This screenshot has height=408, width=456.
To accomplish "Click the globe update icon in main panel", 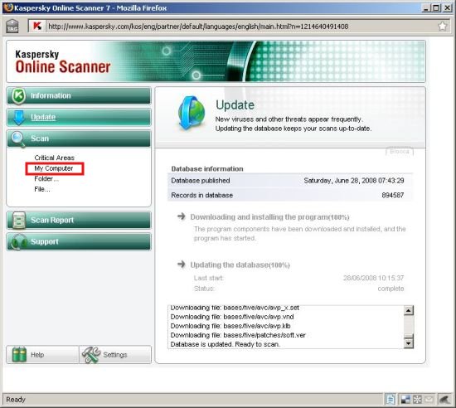I will [x=192, y=113].
